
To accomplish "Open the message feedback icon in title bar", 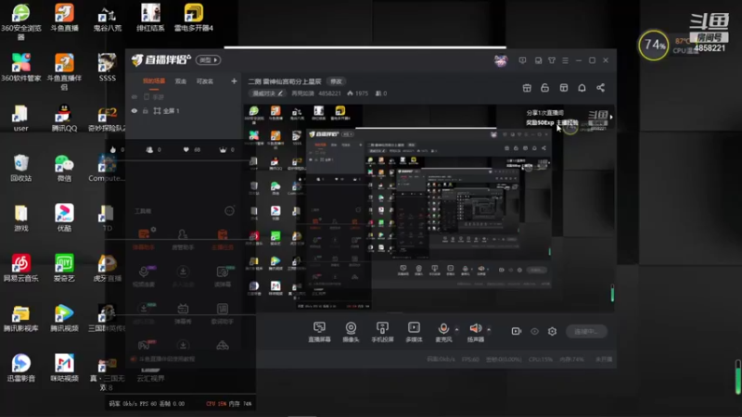I will point(522,60).
